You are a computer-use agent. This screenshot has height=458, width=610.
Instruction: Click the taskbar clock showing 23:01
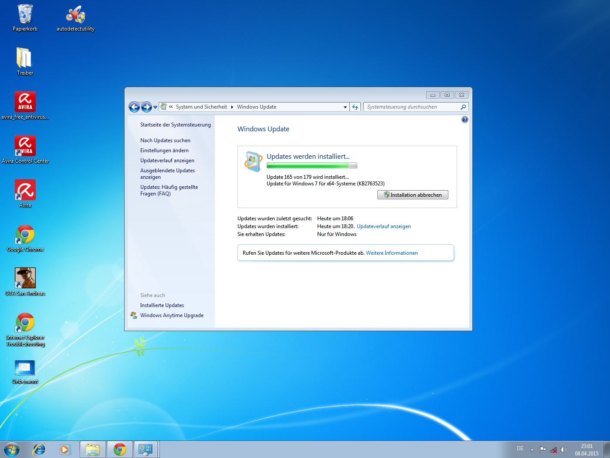click(586, 450)
